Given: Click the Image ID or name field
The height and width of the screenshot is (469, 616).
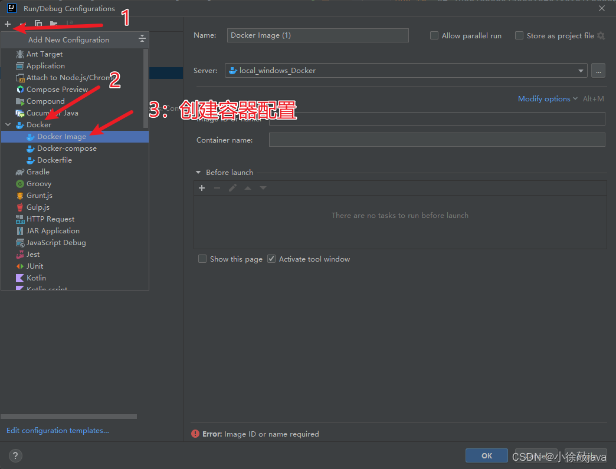Looking at the screenshot, I should [437, 119].
